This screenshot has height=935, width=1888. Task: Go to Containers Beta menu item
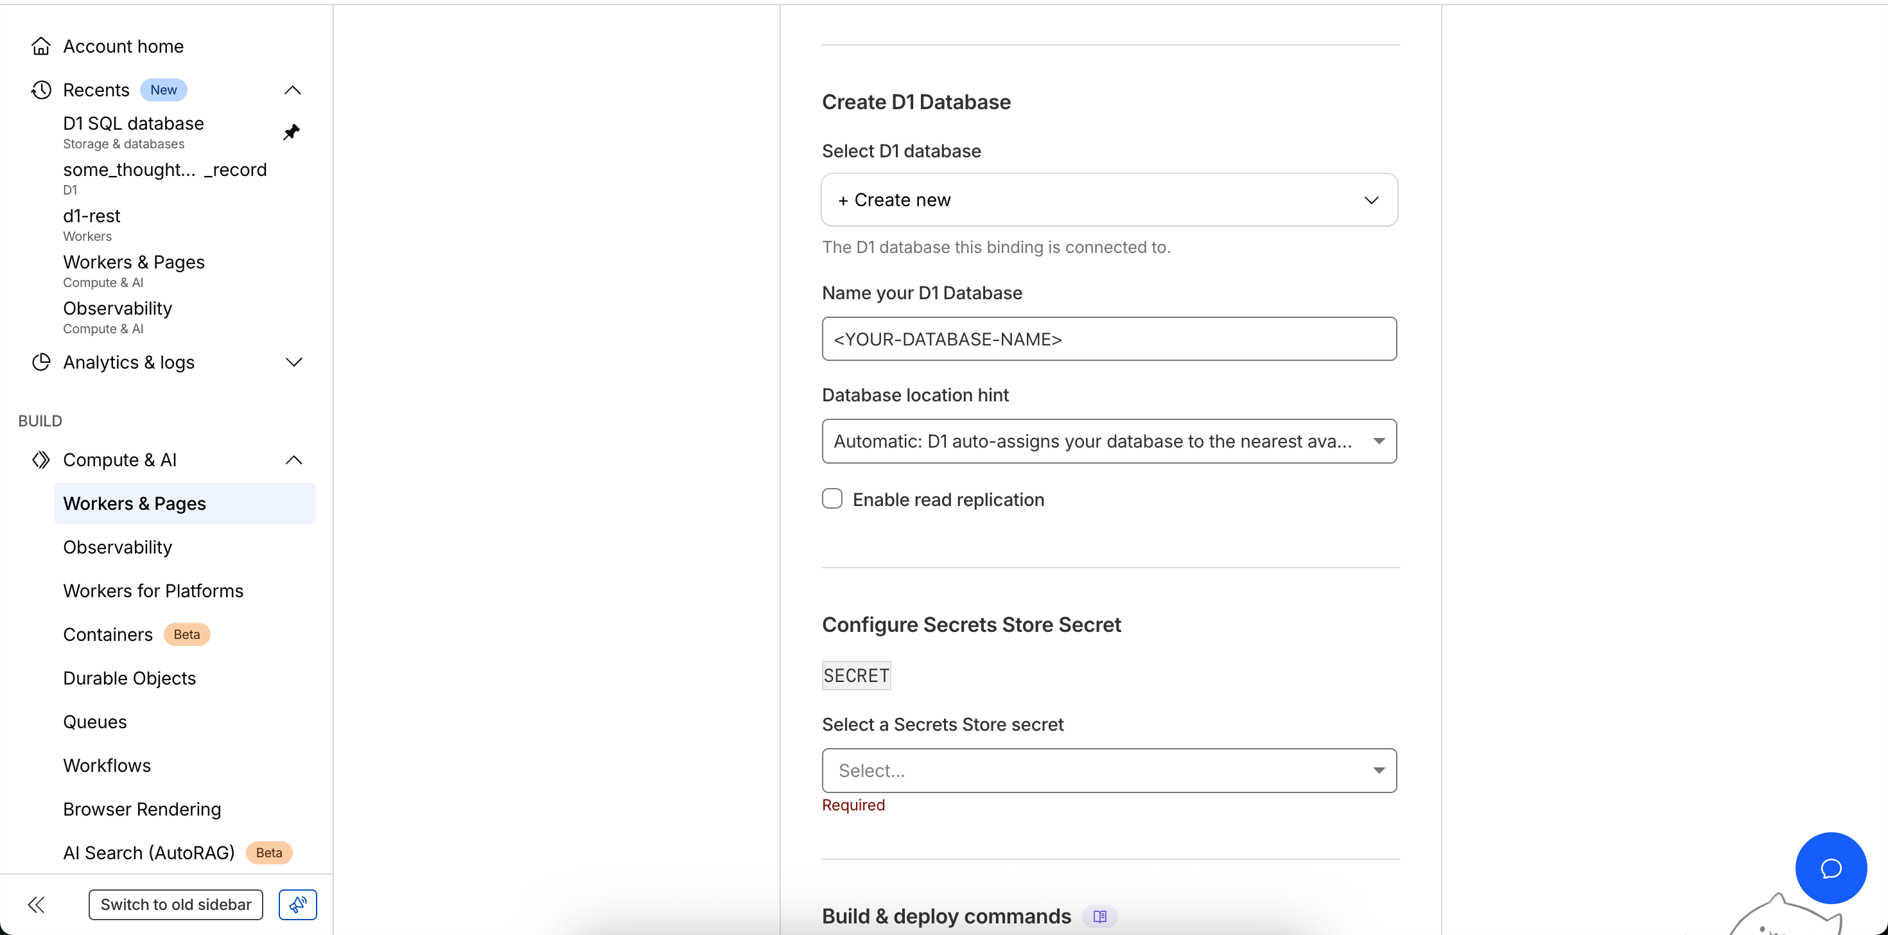(x=108, y=634)
